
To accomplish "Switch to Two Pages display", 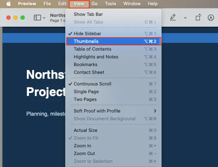I will click(113, 99).
